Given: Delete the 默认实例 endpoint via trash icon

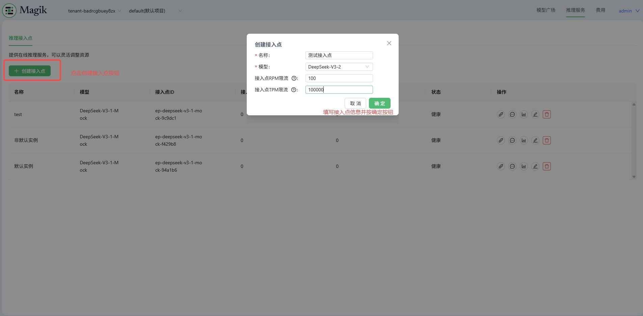Looking at the screenshot, I should tap(547, 166).
